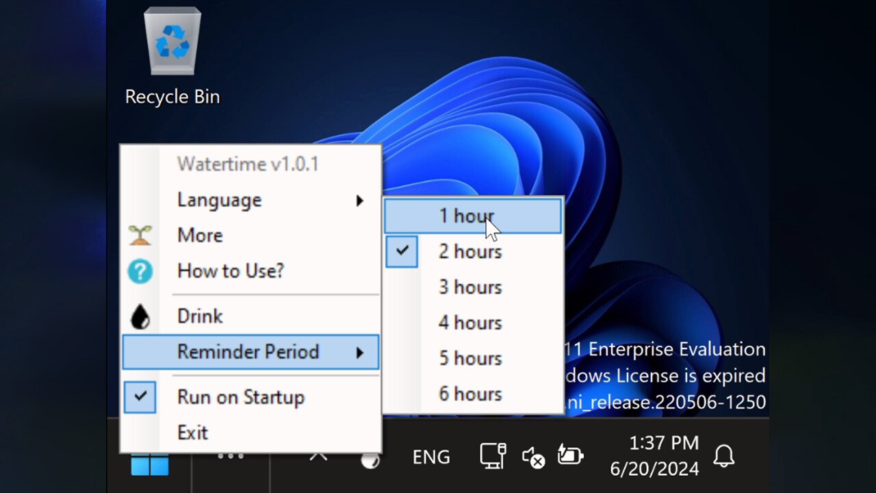Click Drink to log water intake
The width and height of the screenshot is (876, 493).
[199, 315]
